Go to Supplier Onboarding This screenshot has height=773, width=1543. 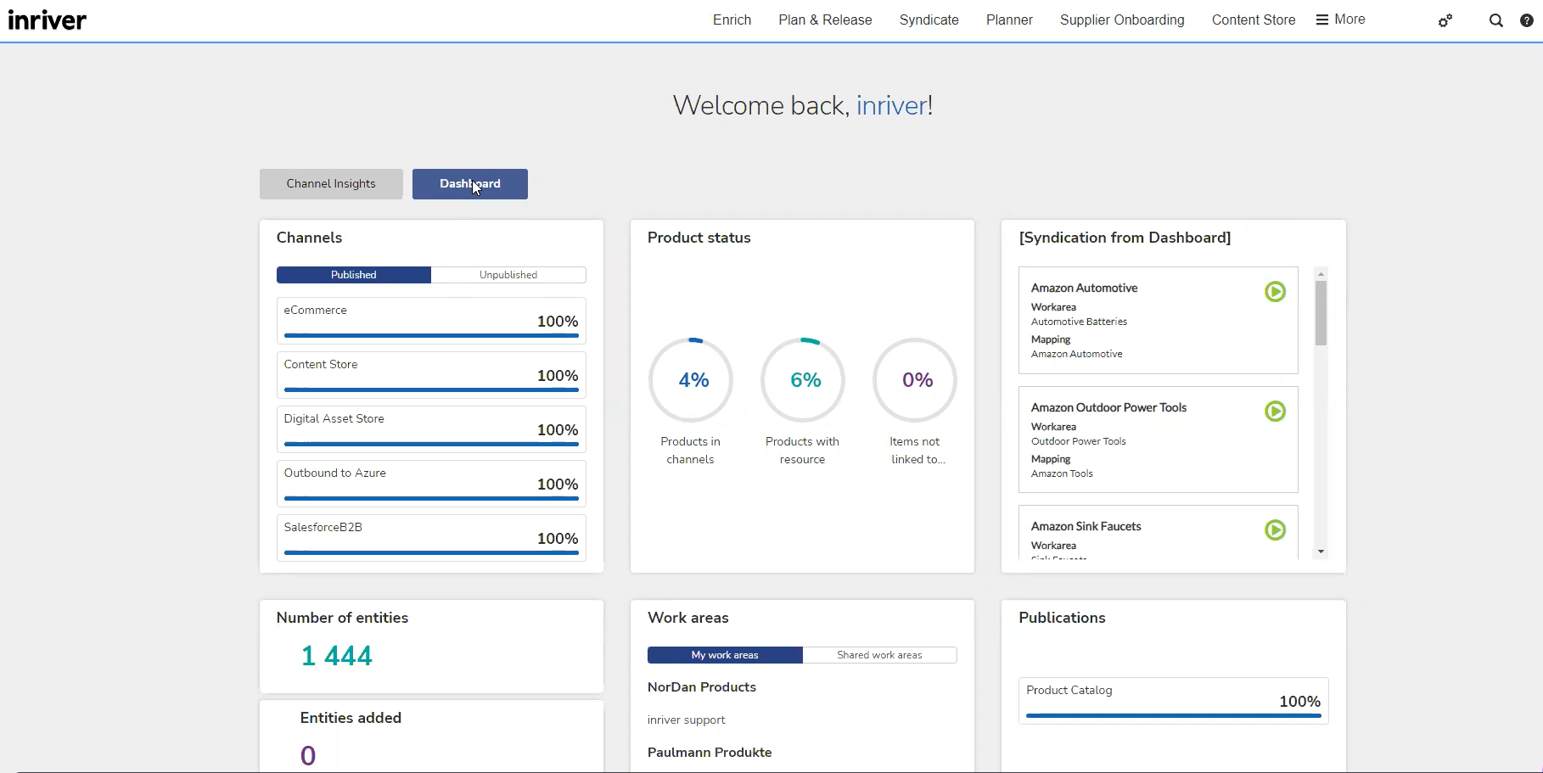1122,20
